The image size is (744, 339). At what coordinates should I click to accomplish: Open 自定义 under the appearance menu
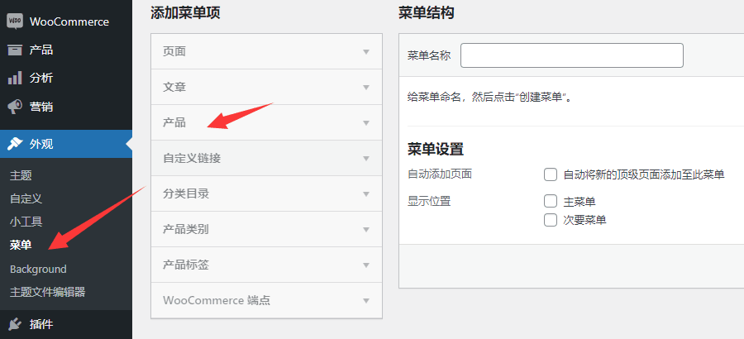pos(26,198)
